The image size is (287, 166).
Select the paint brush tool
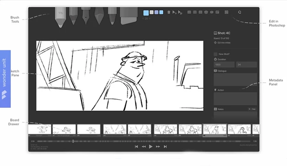pos(99,16)
